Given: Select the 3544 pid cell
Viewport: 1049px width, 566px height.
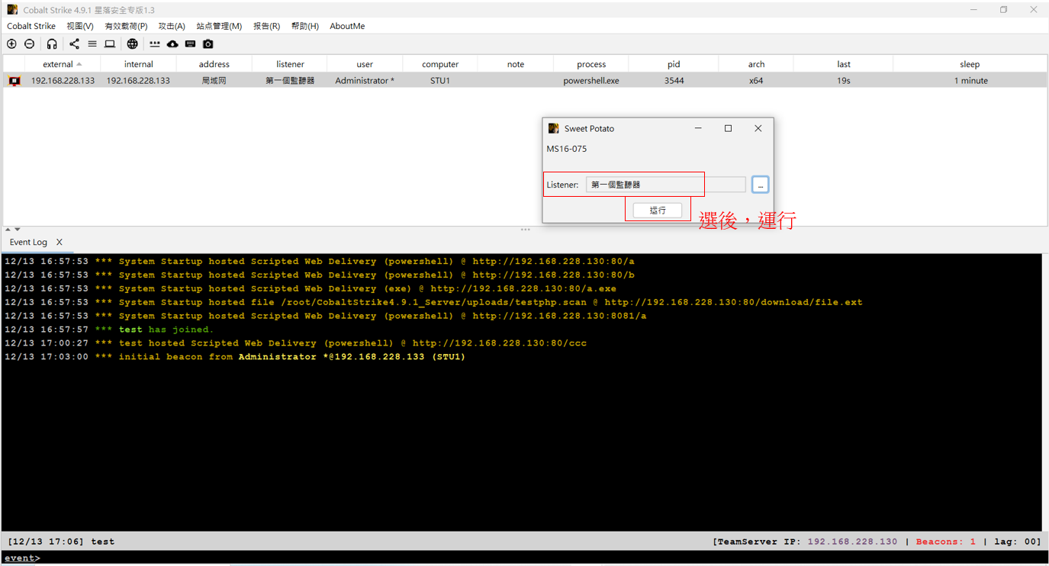Looking at the screenshot, I should pos(674,80).
